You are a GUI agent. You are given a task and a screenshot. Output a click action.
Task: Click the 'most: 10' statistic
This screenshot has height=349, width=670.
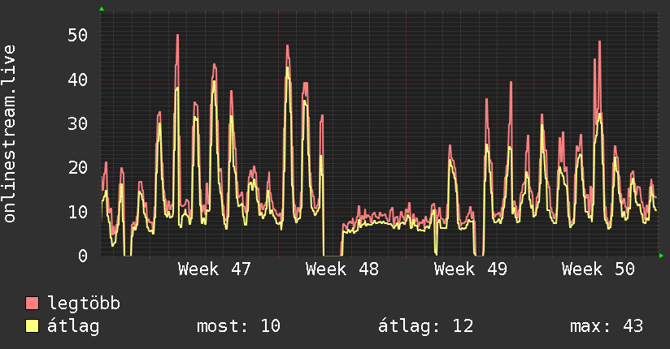(238, 326)
